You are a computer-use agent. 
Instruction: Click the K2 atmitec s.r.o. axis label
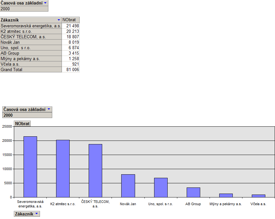(63, 204)
